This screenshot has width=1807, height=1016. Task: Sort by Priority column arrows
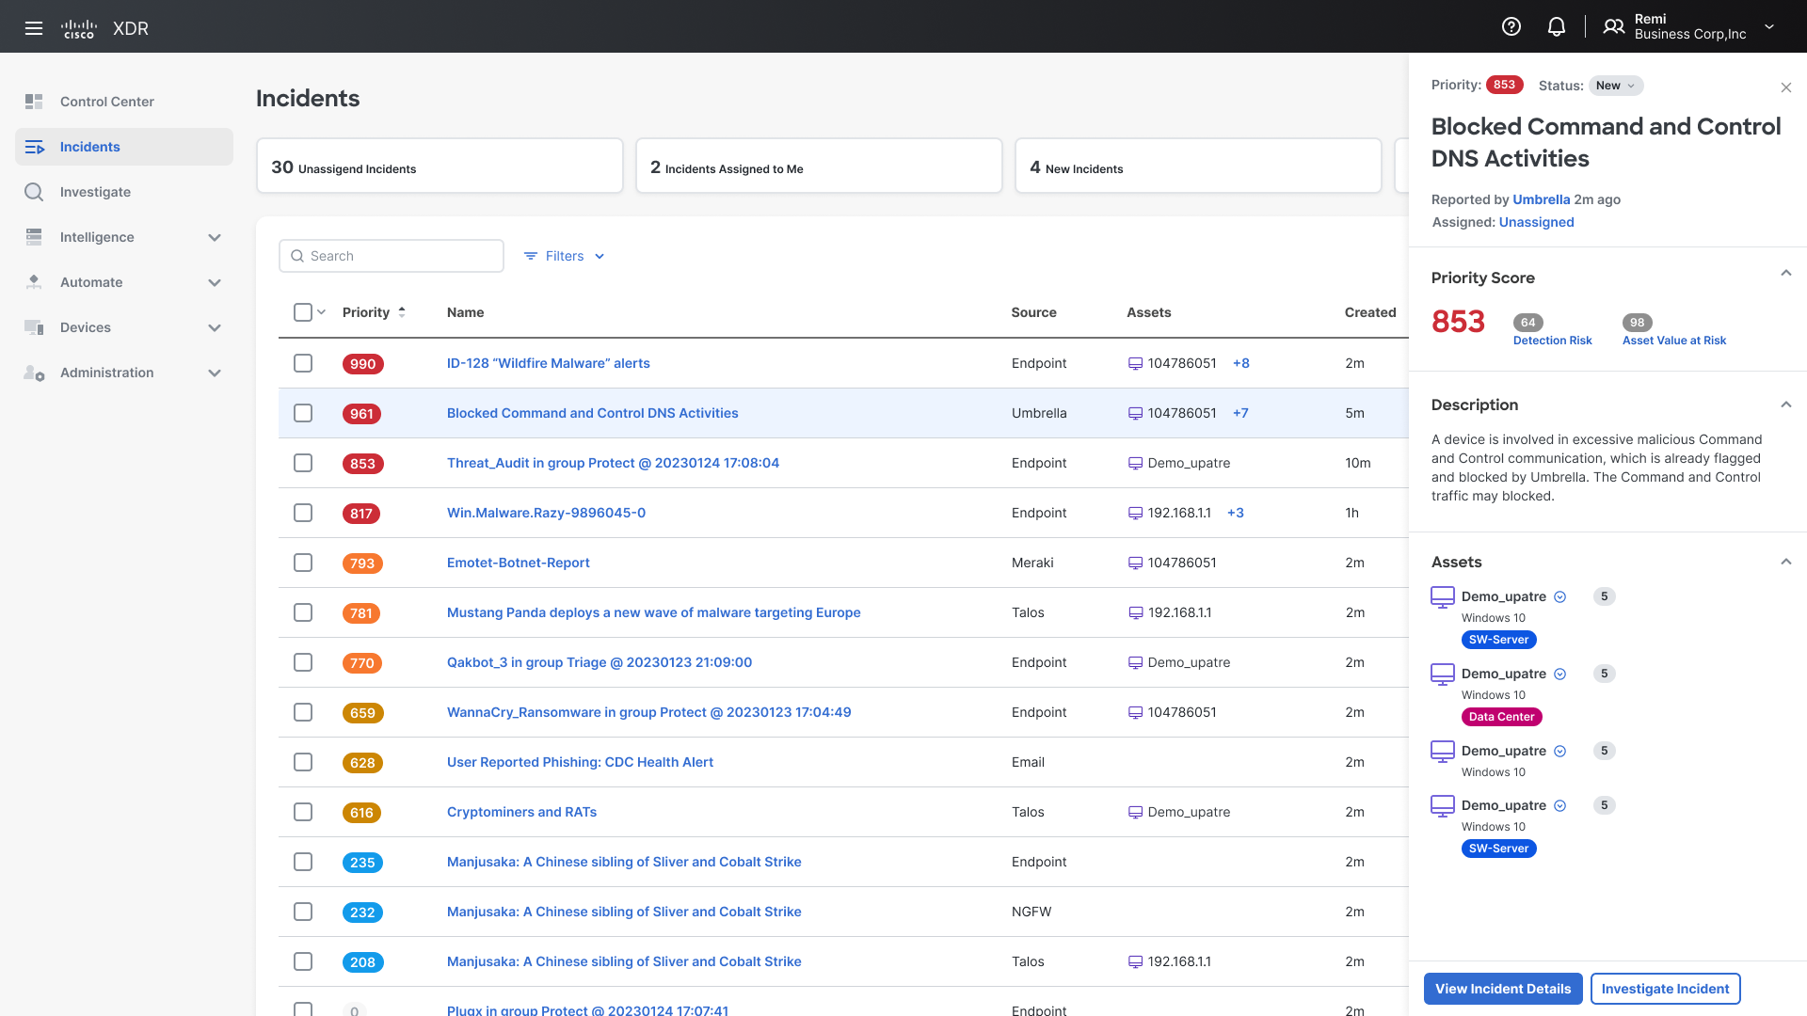coord(402,312)
